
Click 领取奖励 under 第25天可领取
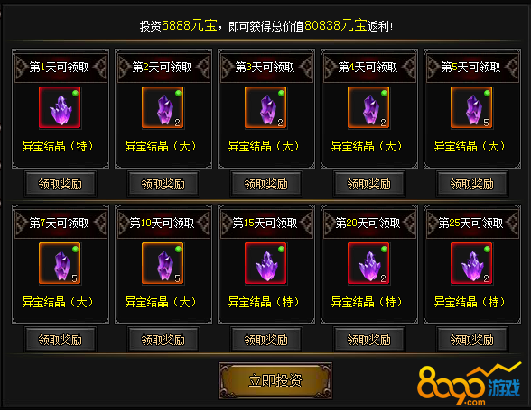pyautogui.click(x=472, y=340)
